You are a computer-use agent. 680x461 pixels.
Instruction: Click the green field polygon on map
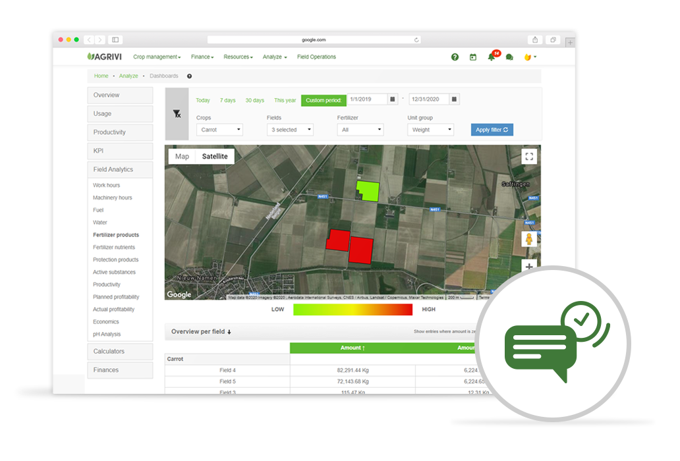tap(368, 191)
